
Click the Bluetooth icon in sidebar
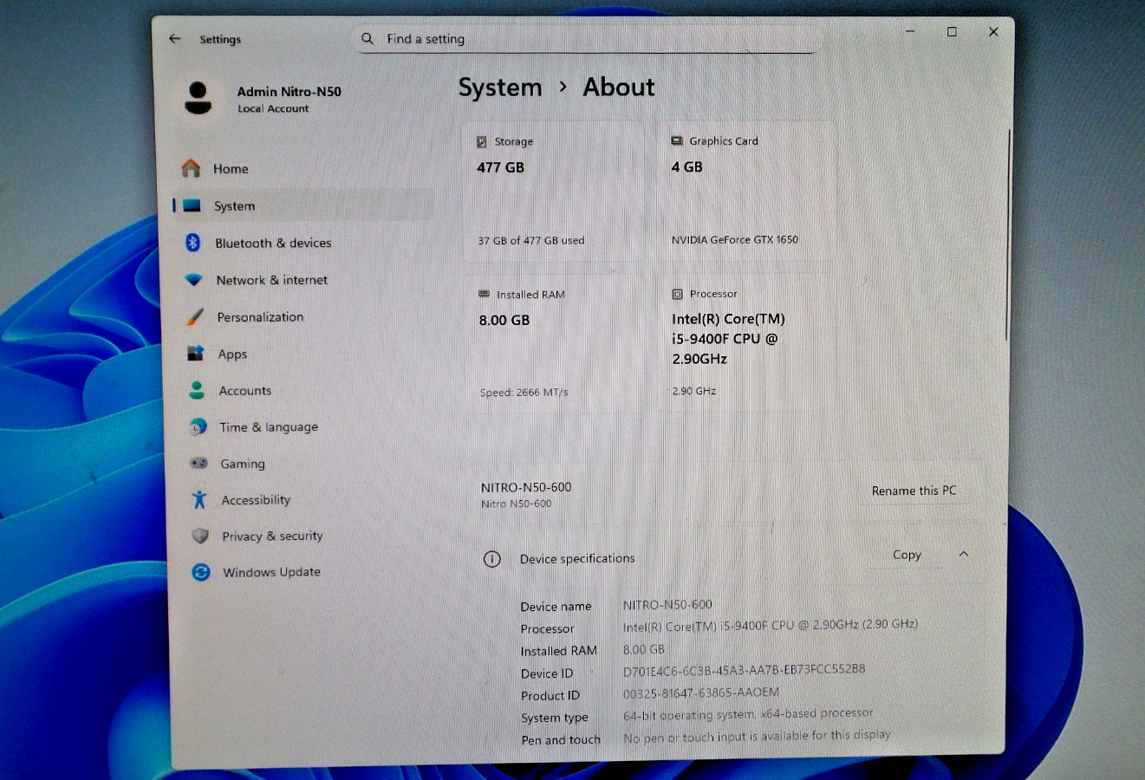click(193, 243)
